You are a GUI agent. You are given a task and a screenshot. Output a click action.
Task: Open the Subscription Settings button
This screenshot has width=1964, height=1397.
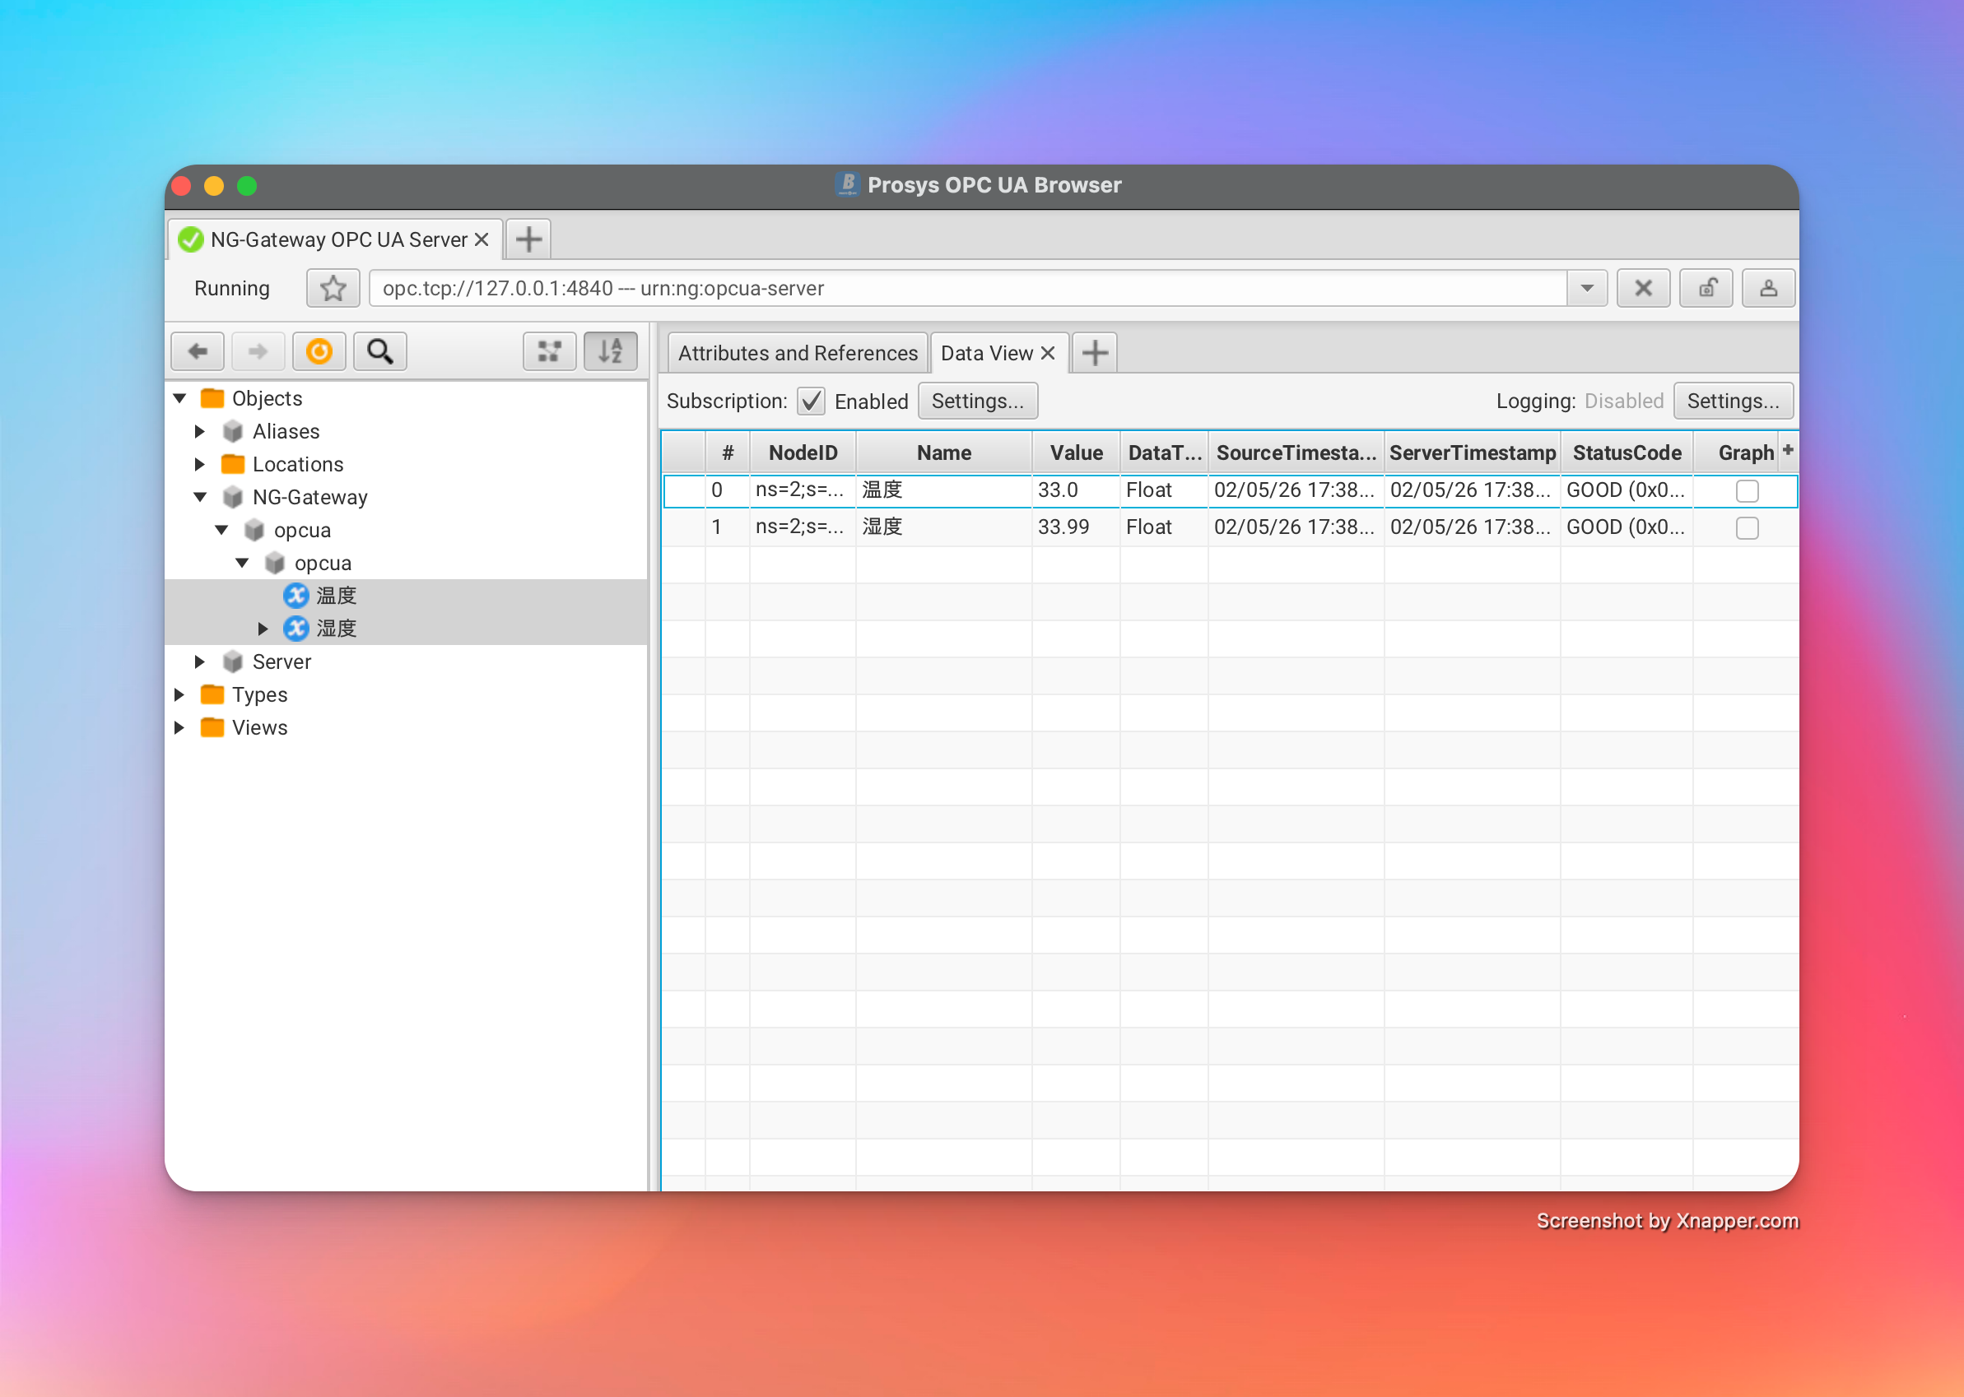click(977, 401)
